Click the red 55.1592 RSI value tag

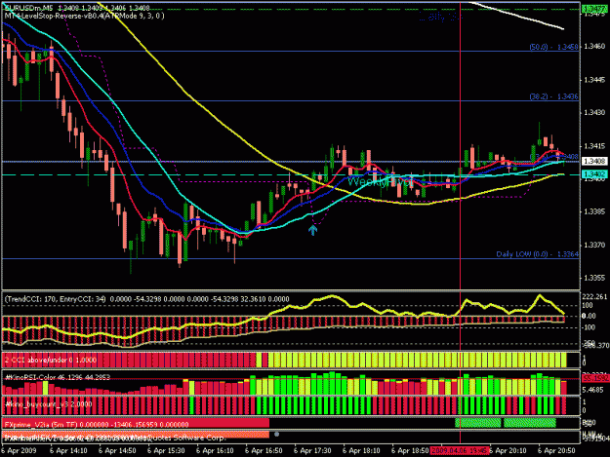pos(594,378)
